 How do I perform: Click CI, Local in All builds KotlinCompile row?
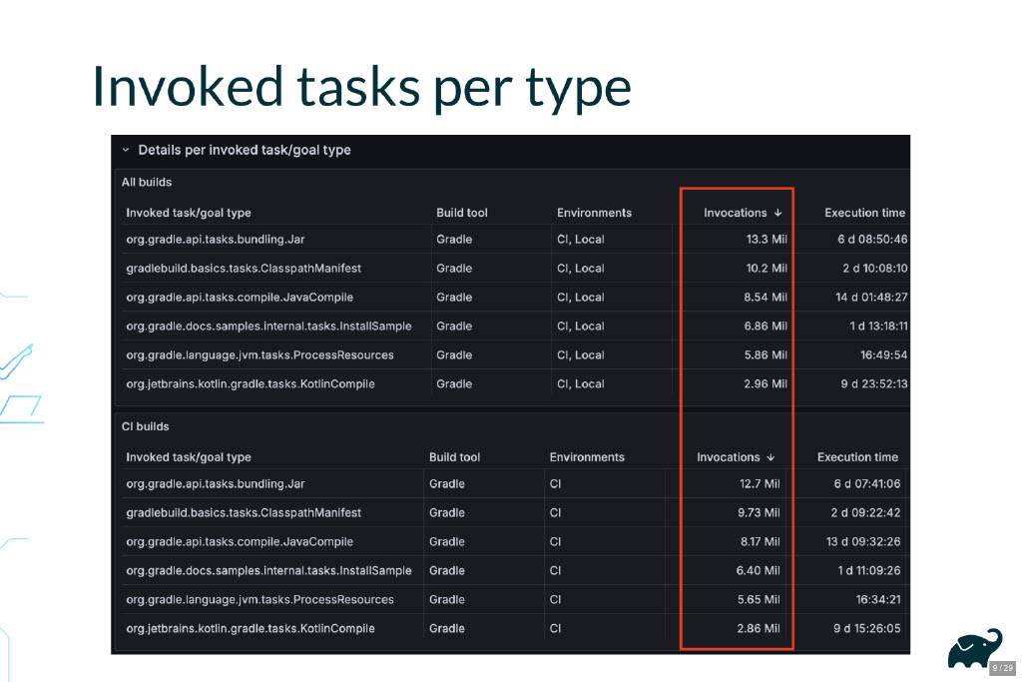[580, 384]
